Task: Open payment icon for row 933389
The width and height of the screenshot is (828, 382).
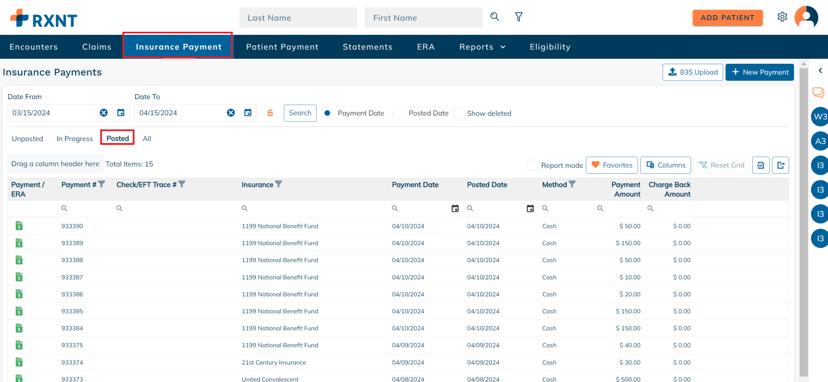Action: coord(19,243)
